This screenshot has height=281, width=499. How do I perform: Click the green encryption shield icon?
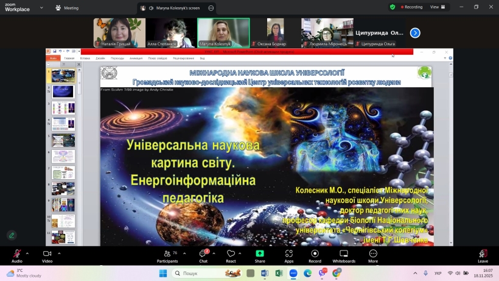(393, 7)
